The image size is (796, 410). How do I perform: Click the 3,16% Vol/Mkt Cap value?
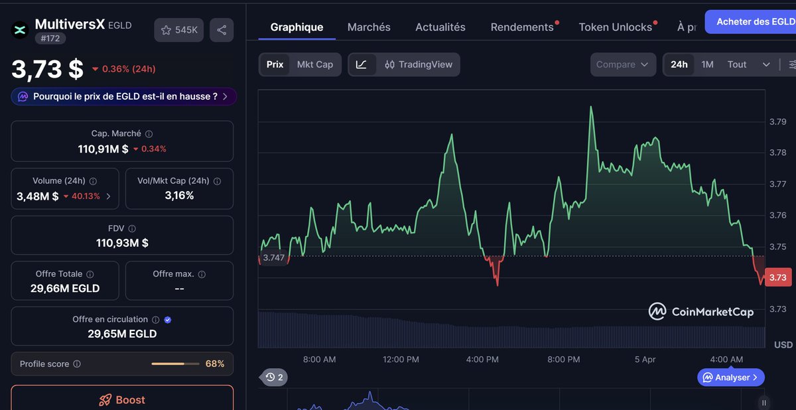179,196
